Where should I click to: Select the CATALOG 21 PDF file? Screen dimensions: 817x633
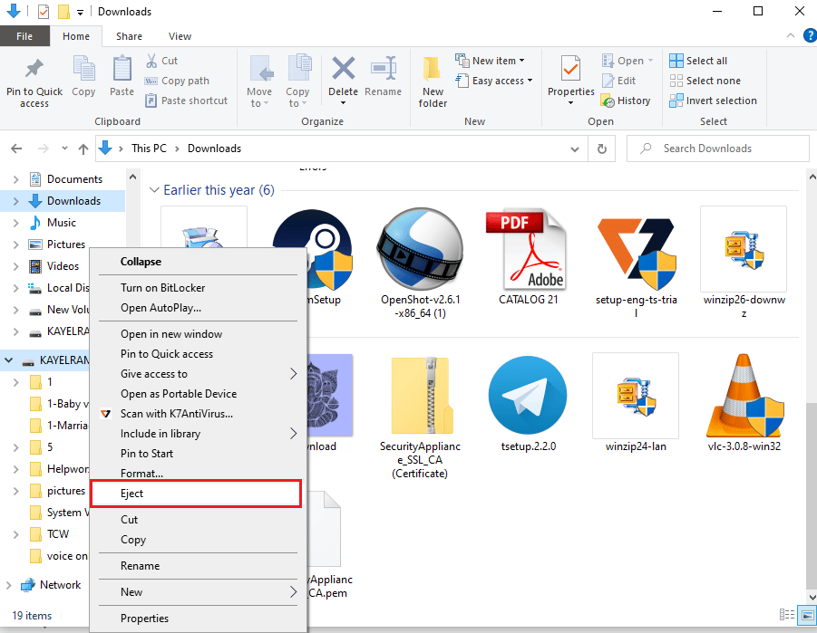point(529,257)
